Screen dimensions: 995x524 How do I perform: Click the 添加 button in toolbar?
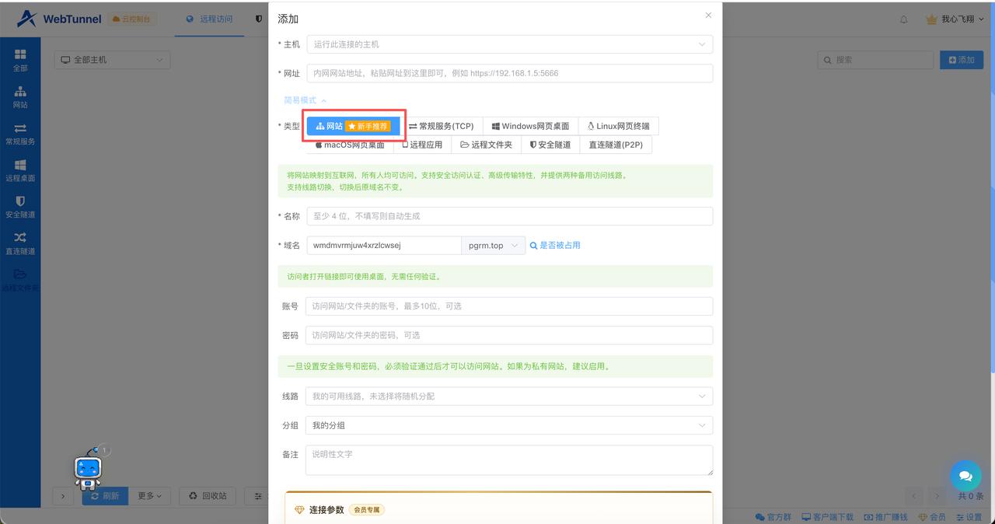[x=962, y=60]
